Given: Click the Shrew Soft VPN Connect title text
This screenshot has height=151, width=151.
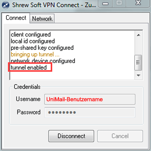Looking at the screenshot, I should pos(54,5).
